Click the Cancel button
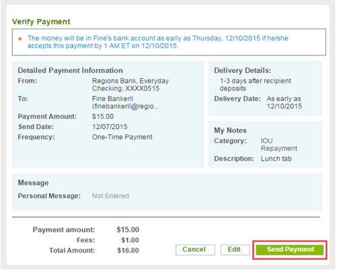 195,250
